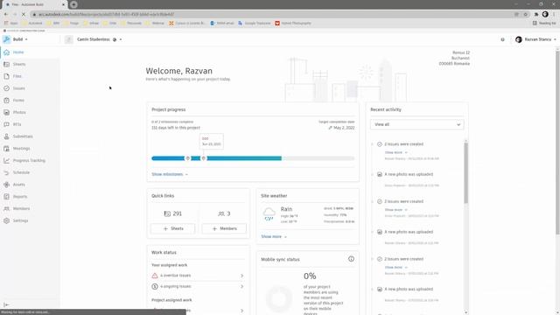
Task: Expand Show milestones
Action: (169, 174)
